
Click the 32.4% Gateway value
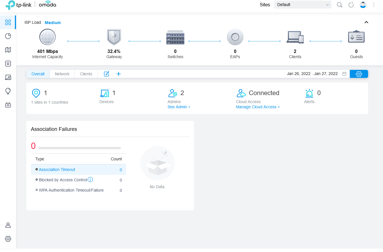[114, 52]
